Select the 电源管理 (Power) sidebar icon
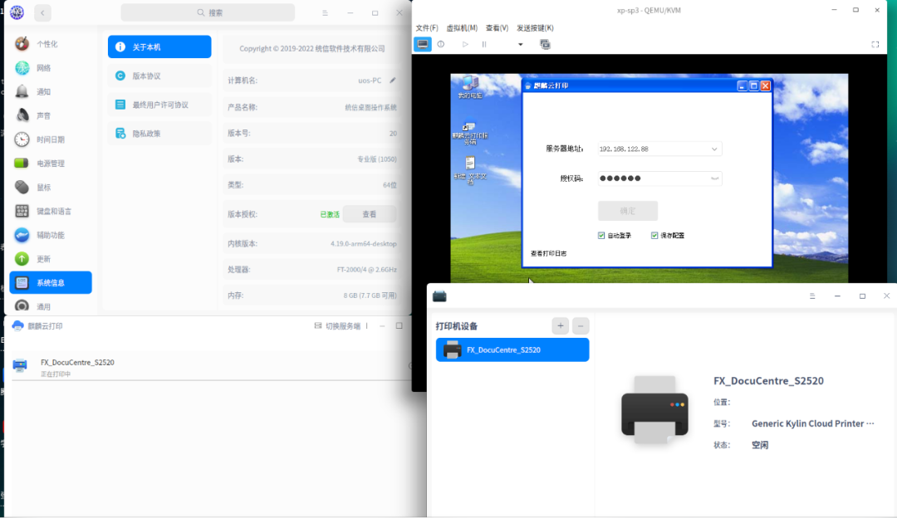This screenshot has width=897, height=518. coord(21,163)
